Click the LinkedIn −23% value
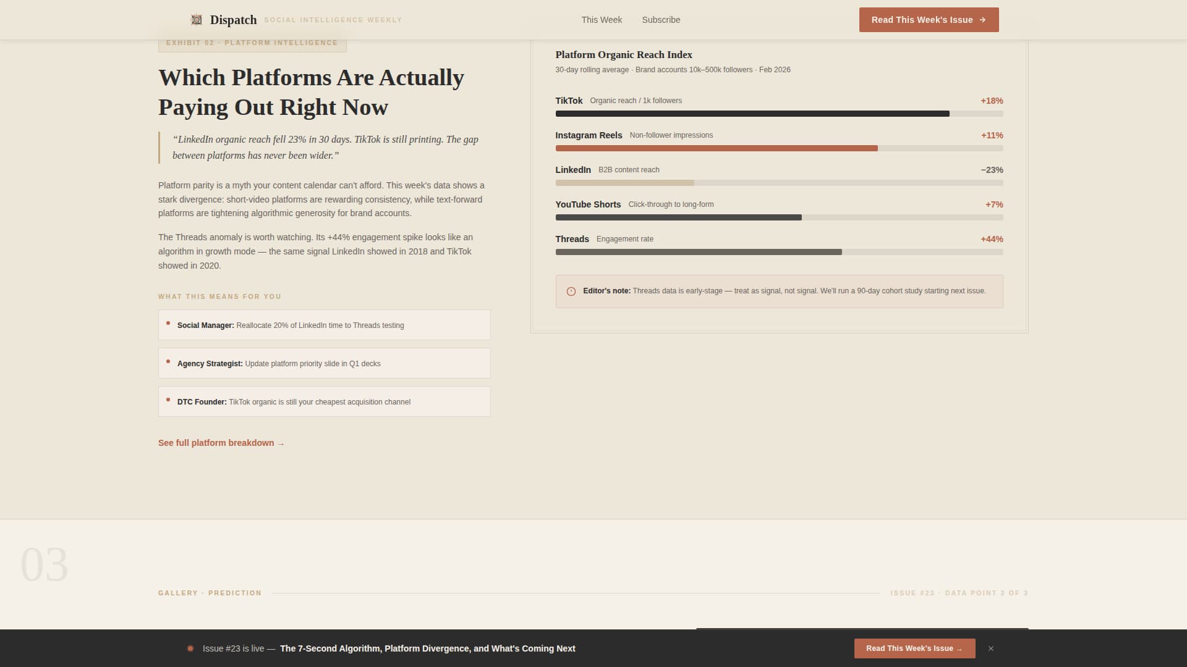1187x667 pixels. [992, 170]
